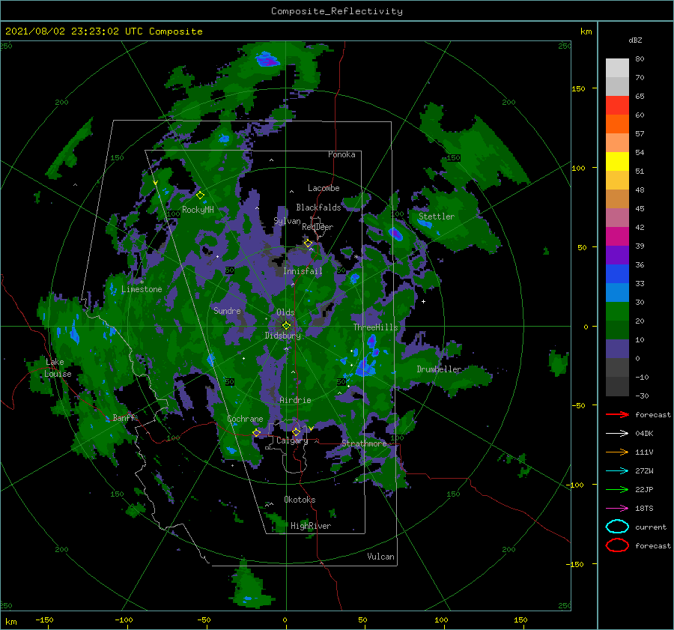Click the Sylvan town label
The image size is (674, 630).
(287, 221)
